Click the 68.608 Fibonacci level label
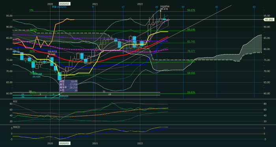This screenshot has height=147, width=276. click(x=191, y=73)
